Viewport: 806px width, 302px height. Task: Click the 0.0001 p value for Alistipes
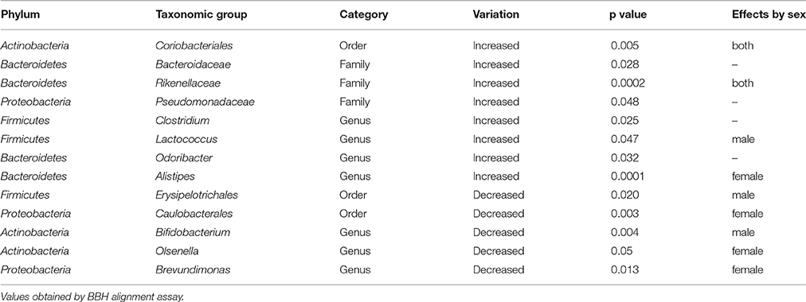pos(625,176)
